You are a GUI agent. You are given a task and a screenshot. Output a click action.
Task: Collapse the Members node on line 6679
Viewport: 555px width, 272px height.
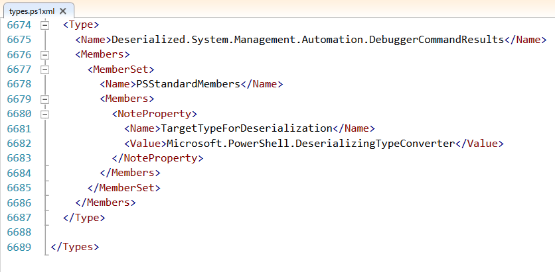click(45, 99)
